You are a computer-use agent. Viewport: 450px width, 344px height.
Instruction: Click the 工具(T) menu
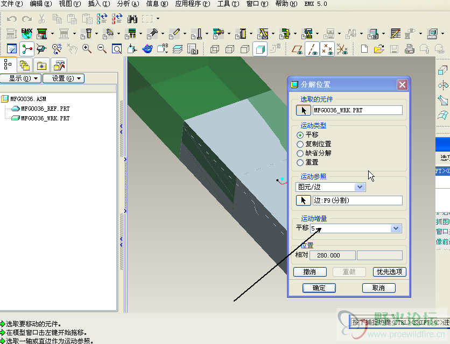pos(228,4)
